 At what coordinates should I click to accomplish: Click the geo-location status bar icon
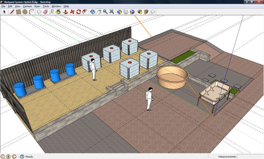3,156
